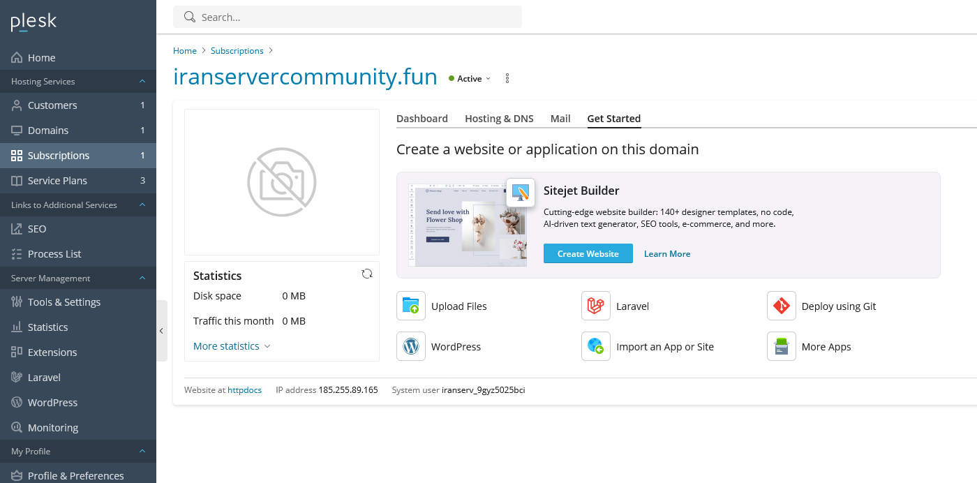
Task: Collapse the Hosting Services sidebar group
Action: tap(142, 82)
